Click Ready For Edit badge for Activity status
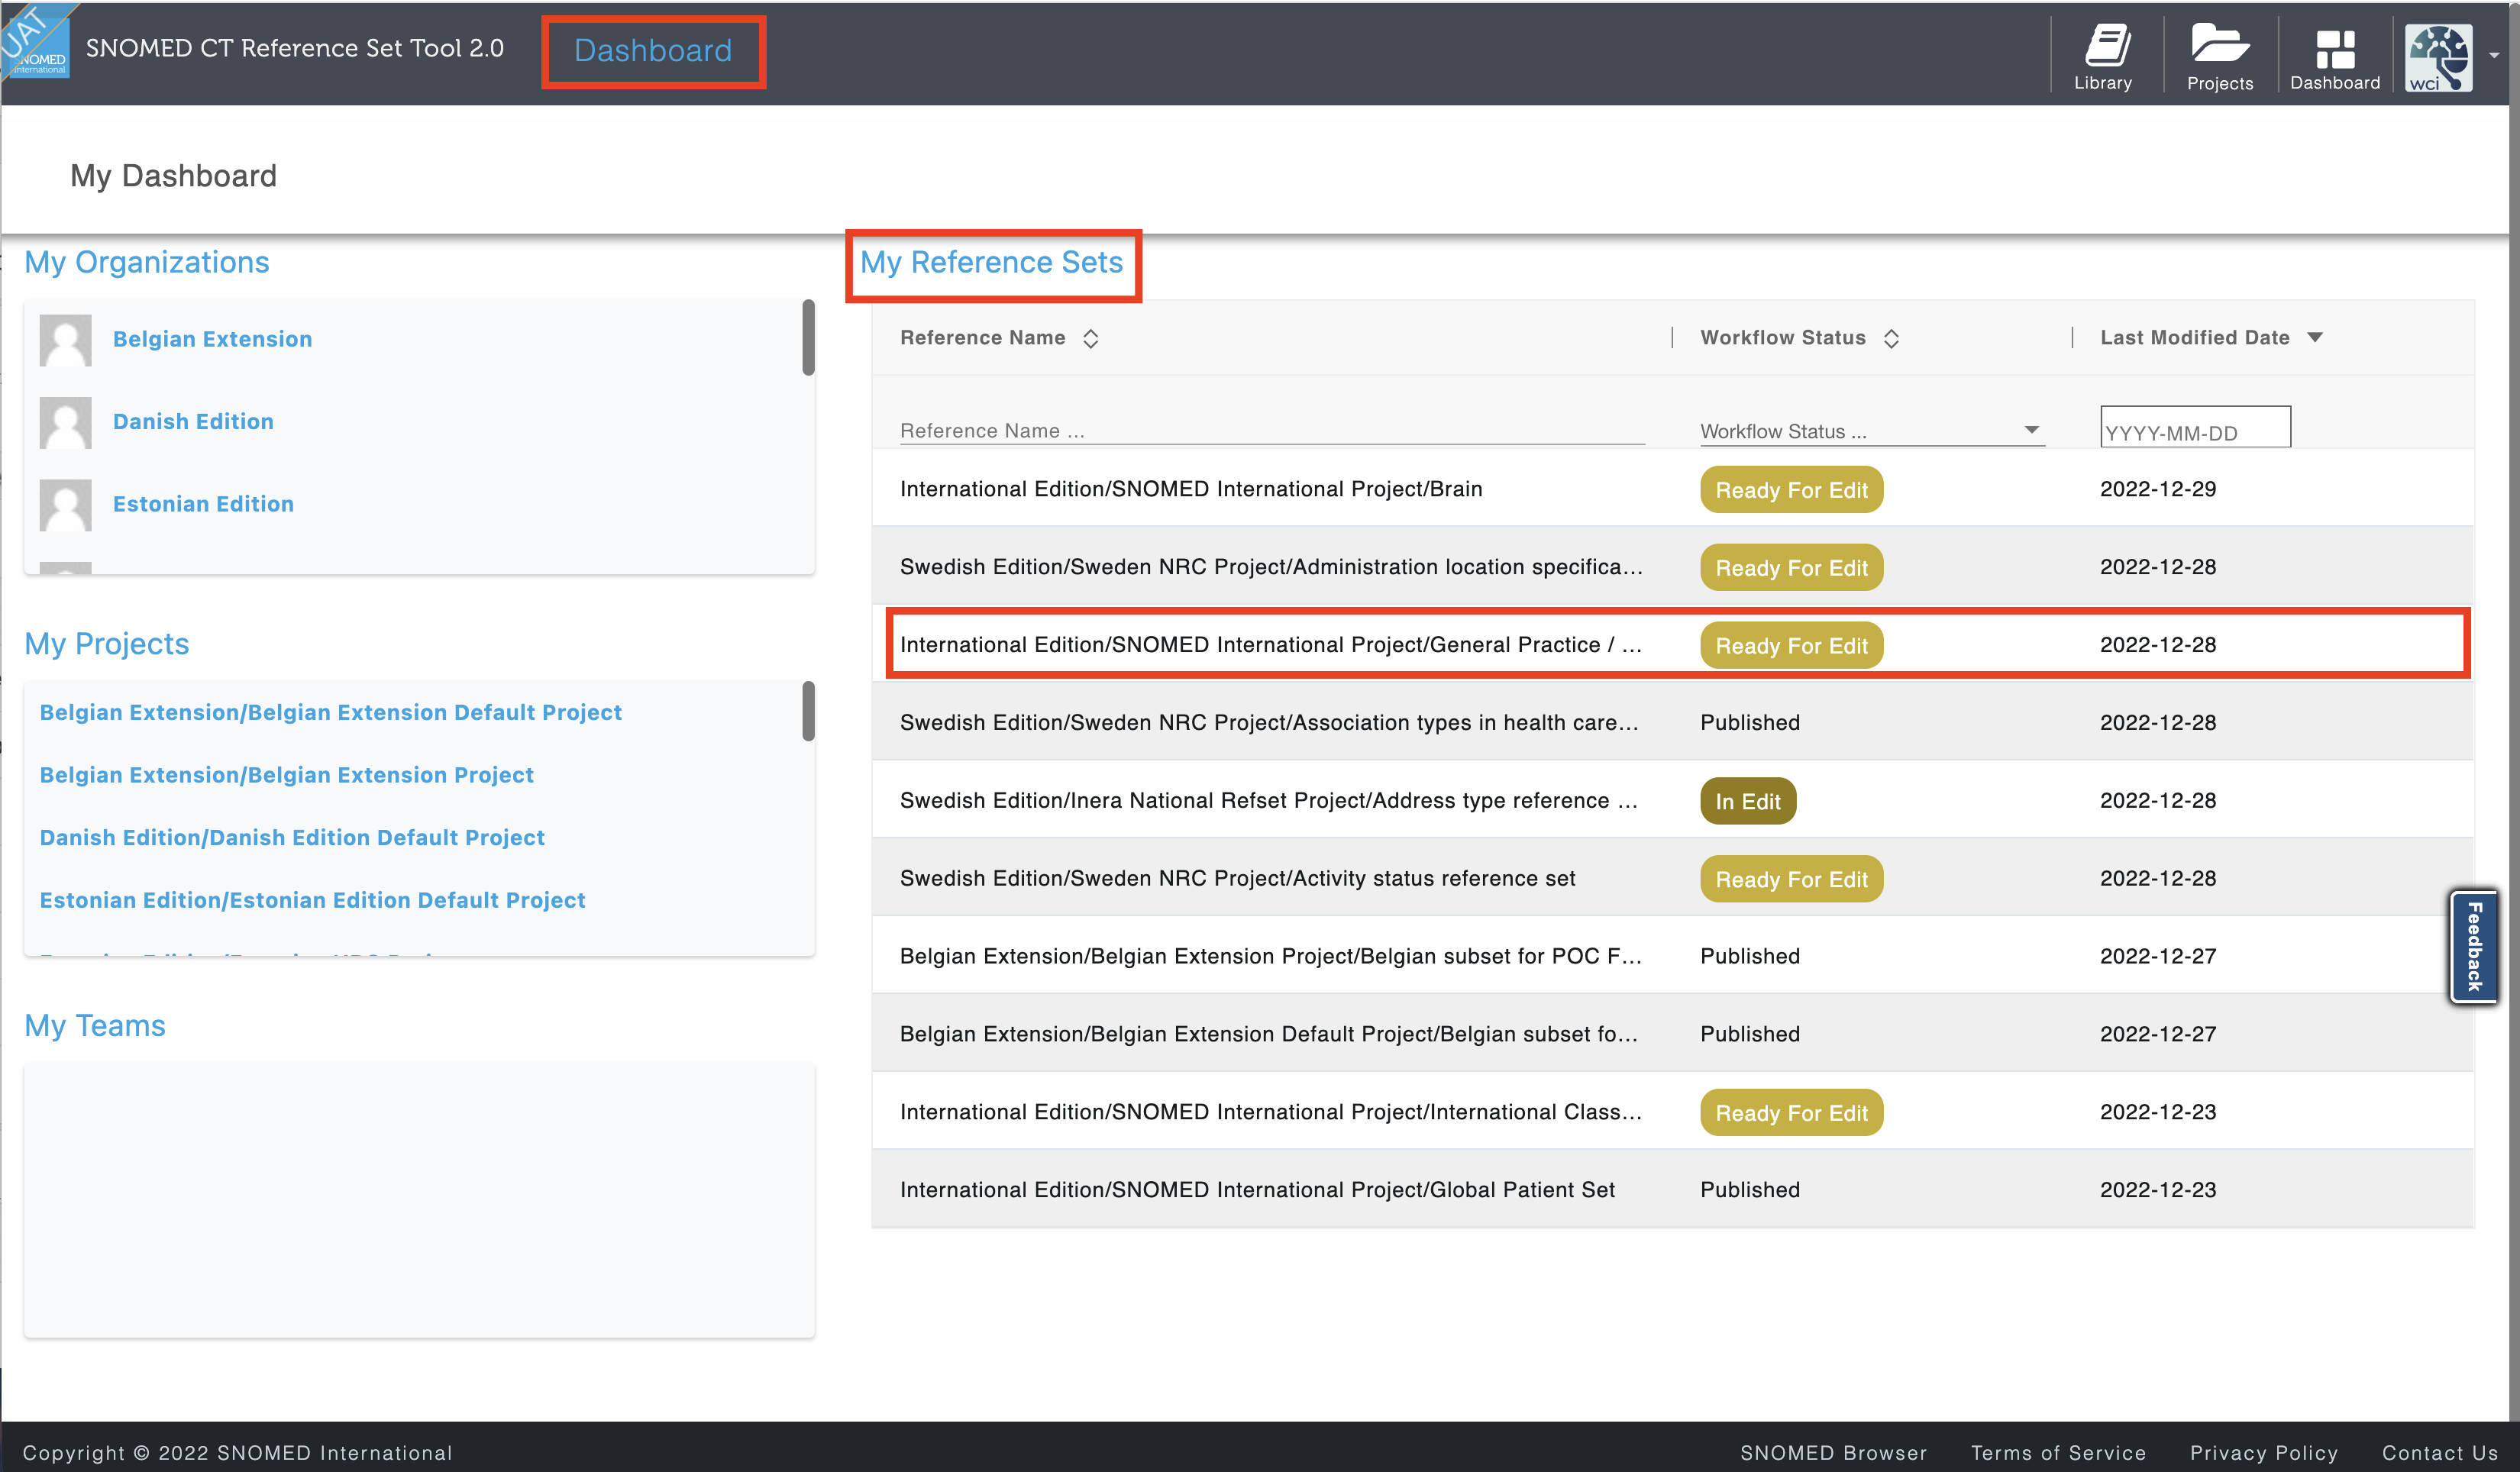 [1791, 880]
